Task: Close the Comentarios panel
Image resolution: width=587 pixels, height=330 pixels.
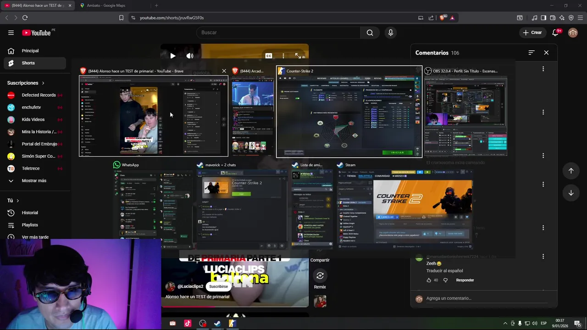Action: 546,53
